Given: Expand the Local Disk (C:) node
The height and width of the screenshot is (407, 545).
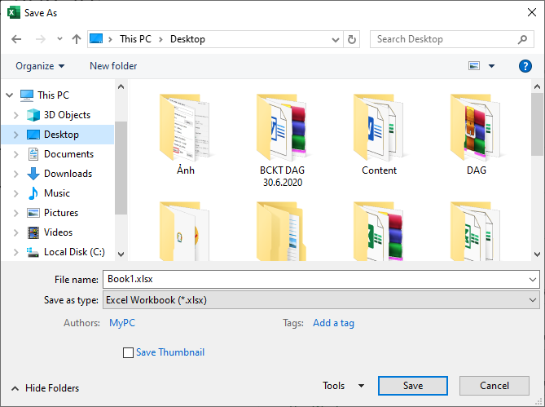Looking at the screenshot, I should (16, 252).
